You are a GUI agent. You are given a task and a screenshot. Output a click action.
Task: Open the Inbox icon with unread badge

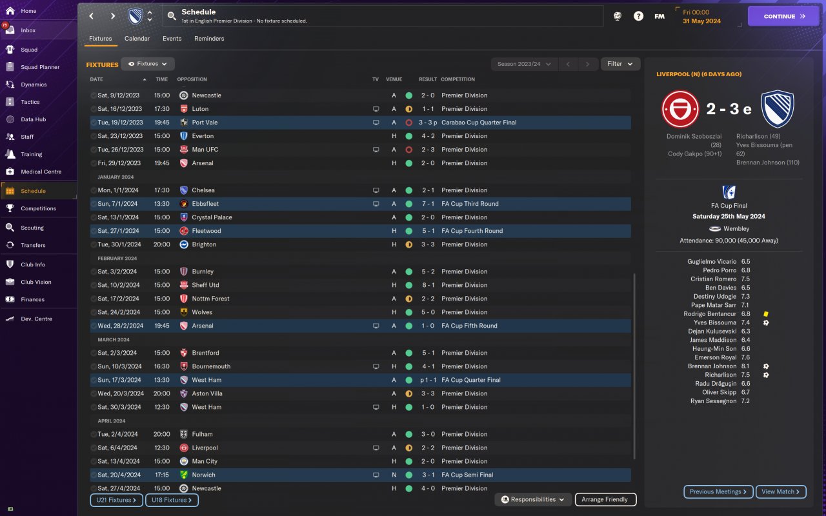10,30
